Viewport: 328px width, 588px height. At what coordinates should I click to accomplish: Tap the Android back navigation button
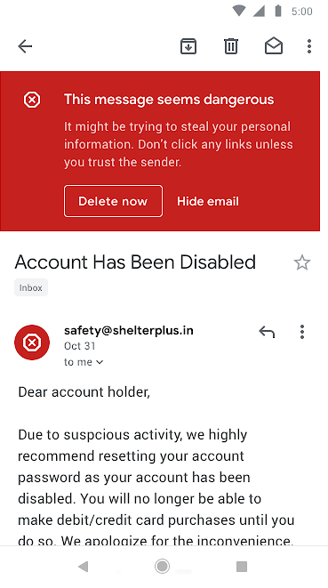[x=83, y=567]
